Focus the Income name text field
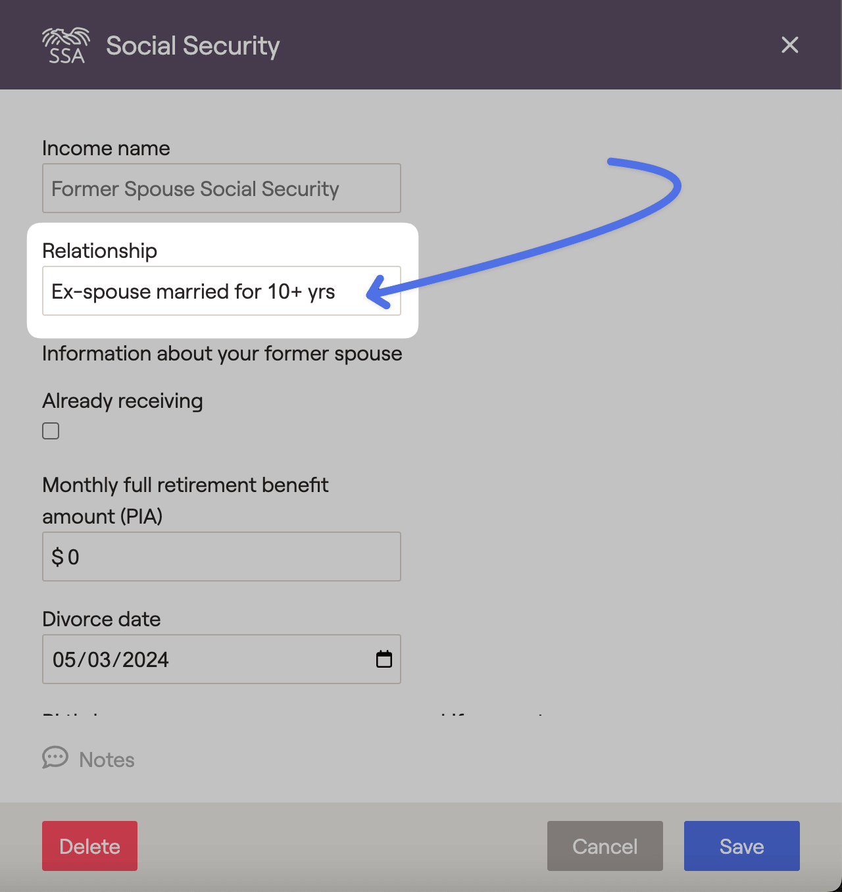The width and height of the screenshot is (842, 892). [221, 188]
